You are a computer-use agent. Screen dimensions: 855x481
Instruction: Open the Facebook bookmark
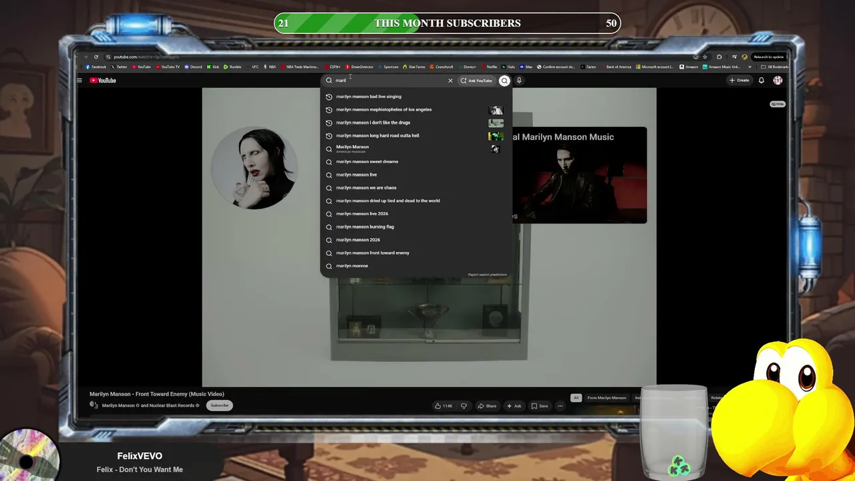click(x=96, y=67)
